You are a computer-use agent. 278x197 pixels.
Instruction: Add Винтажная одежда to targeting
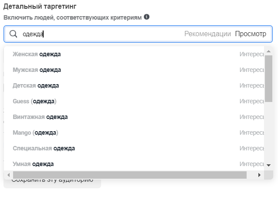tap(41, 117)
